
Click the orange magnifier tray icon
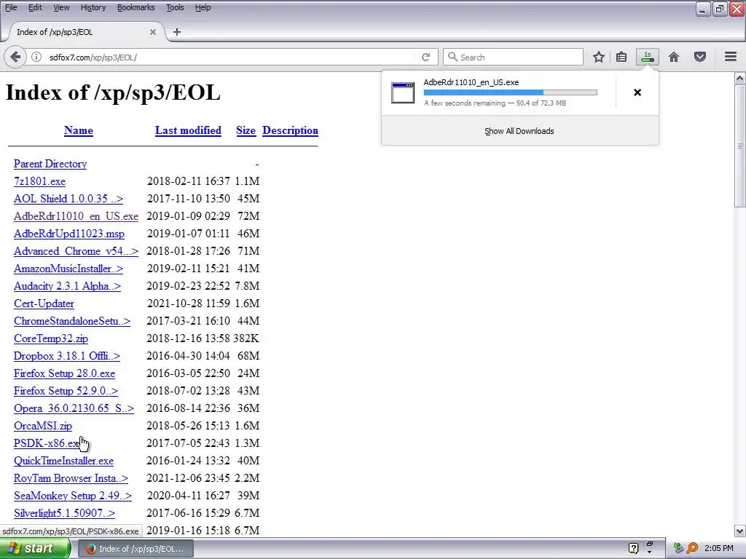tap(692, 548)
